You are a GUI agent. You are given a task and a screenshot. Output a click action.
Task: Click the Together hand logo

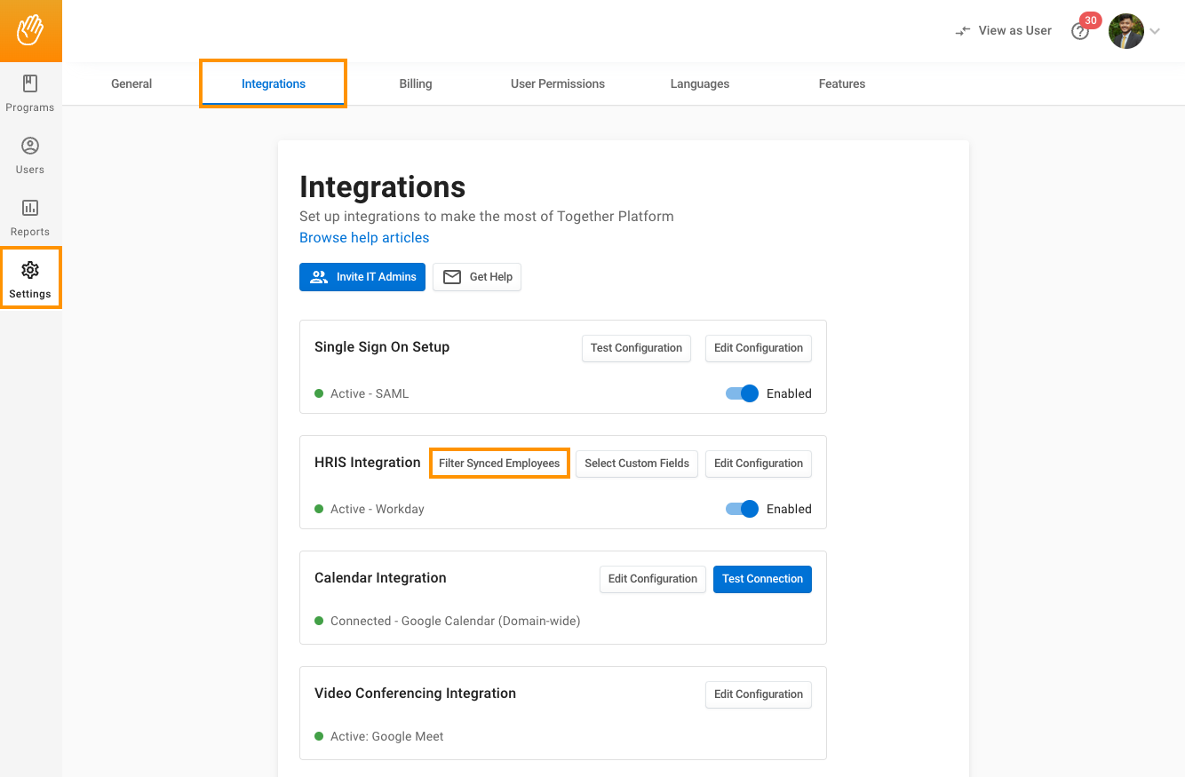(x=30, y=30)
